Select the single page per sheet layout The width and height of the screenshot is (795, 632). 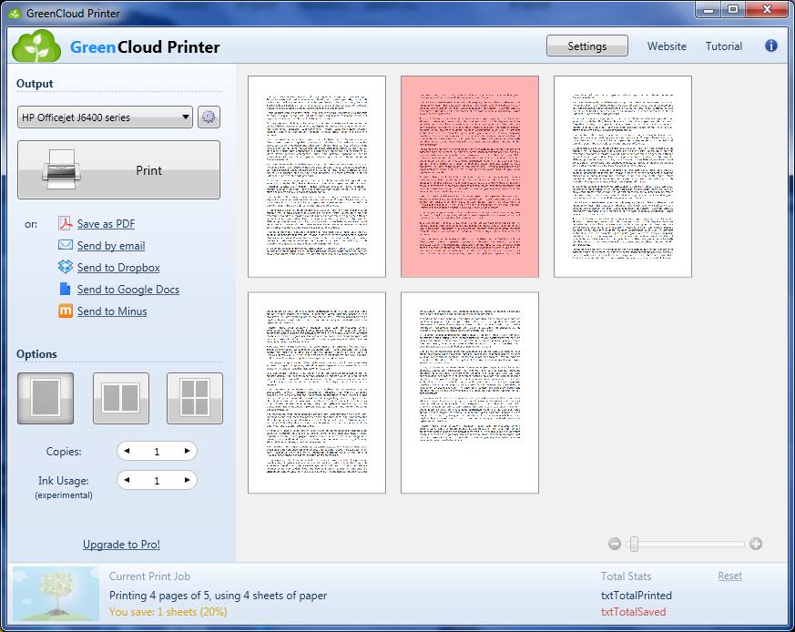(45, 398)
